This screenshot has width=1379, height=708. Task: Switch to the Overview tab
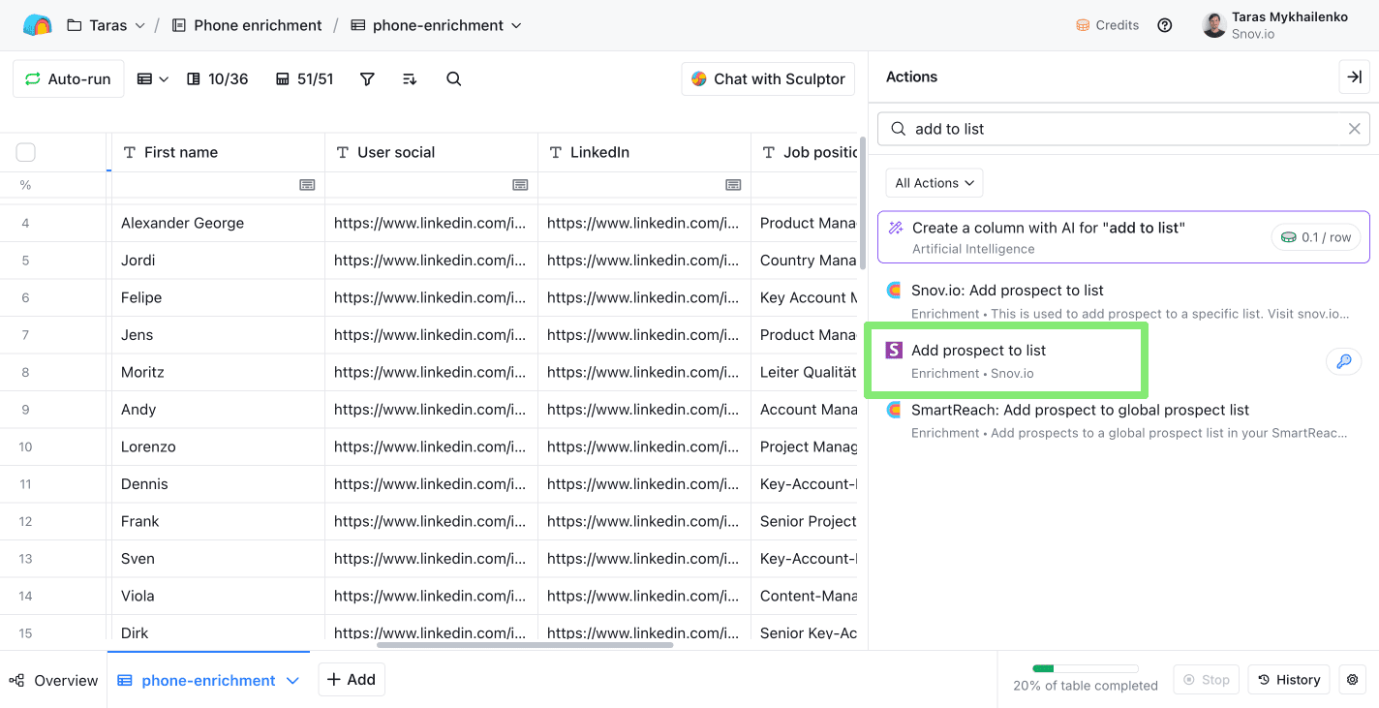[x=54, y=680]
